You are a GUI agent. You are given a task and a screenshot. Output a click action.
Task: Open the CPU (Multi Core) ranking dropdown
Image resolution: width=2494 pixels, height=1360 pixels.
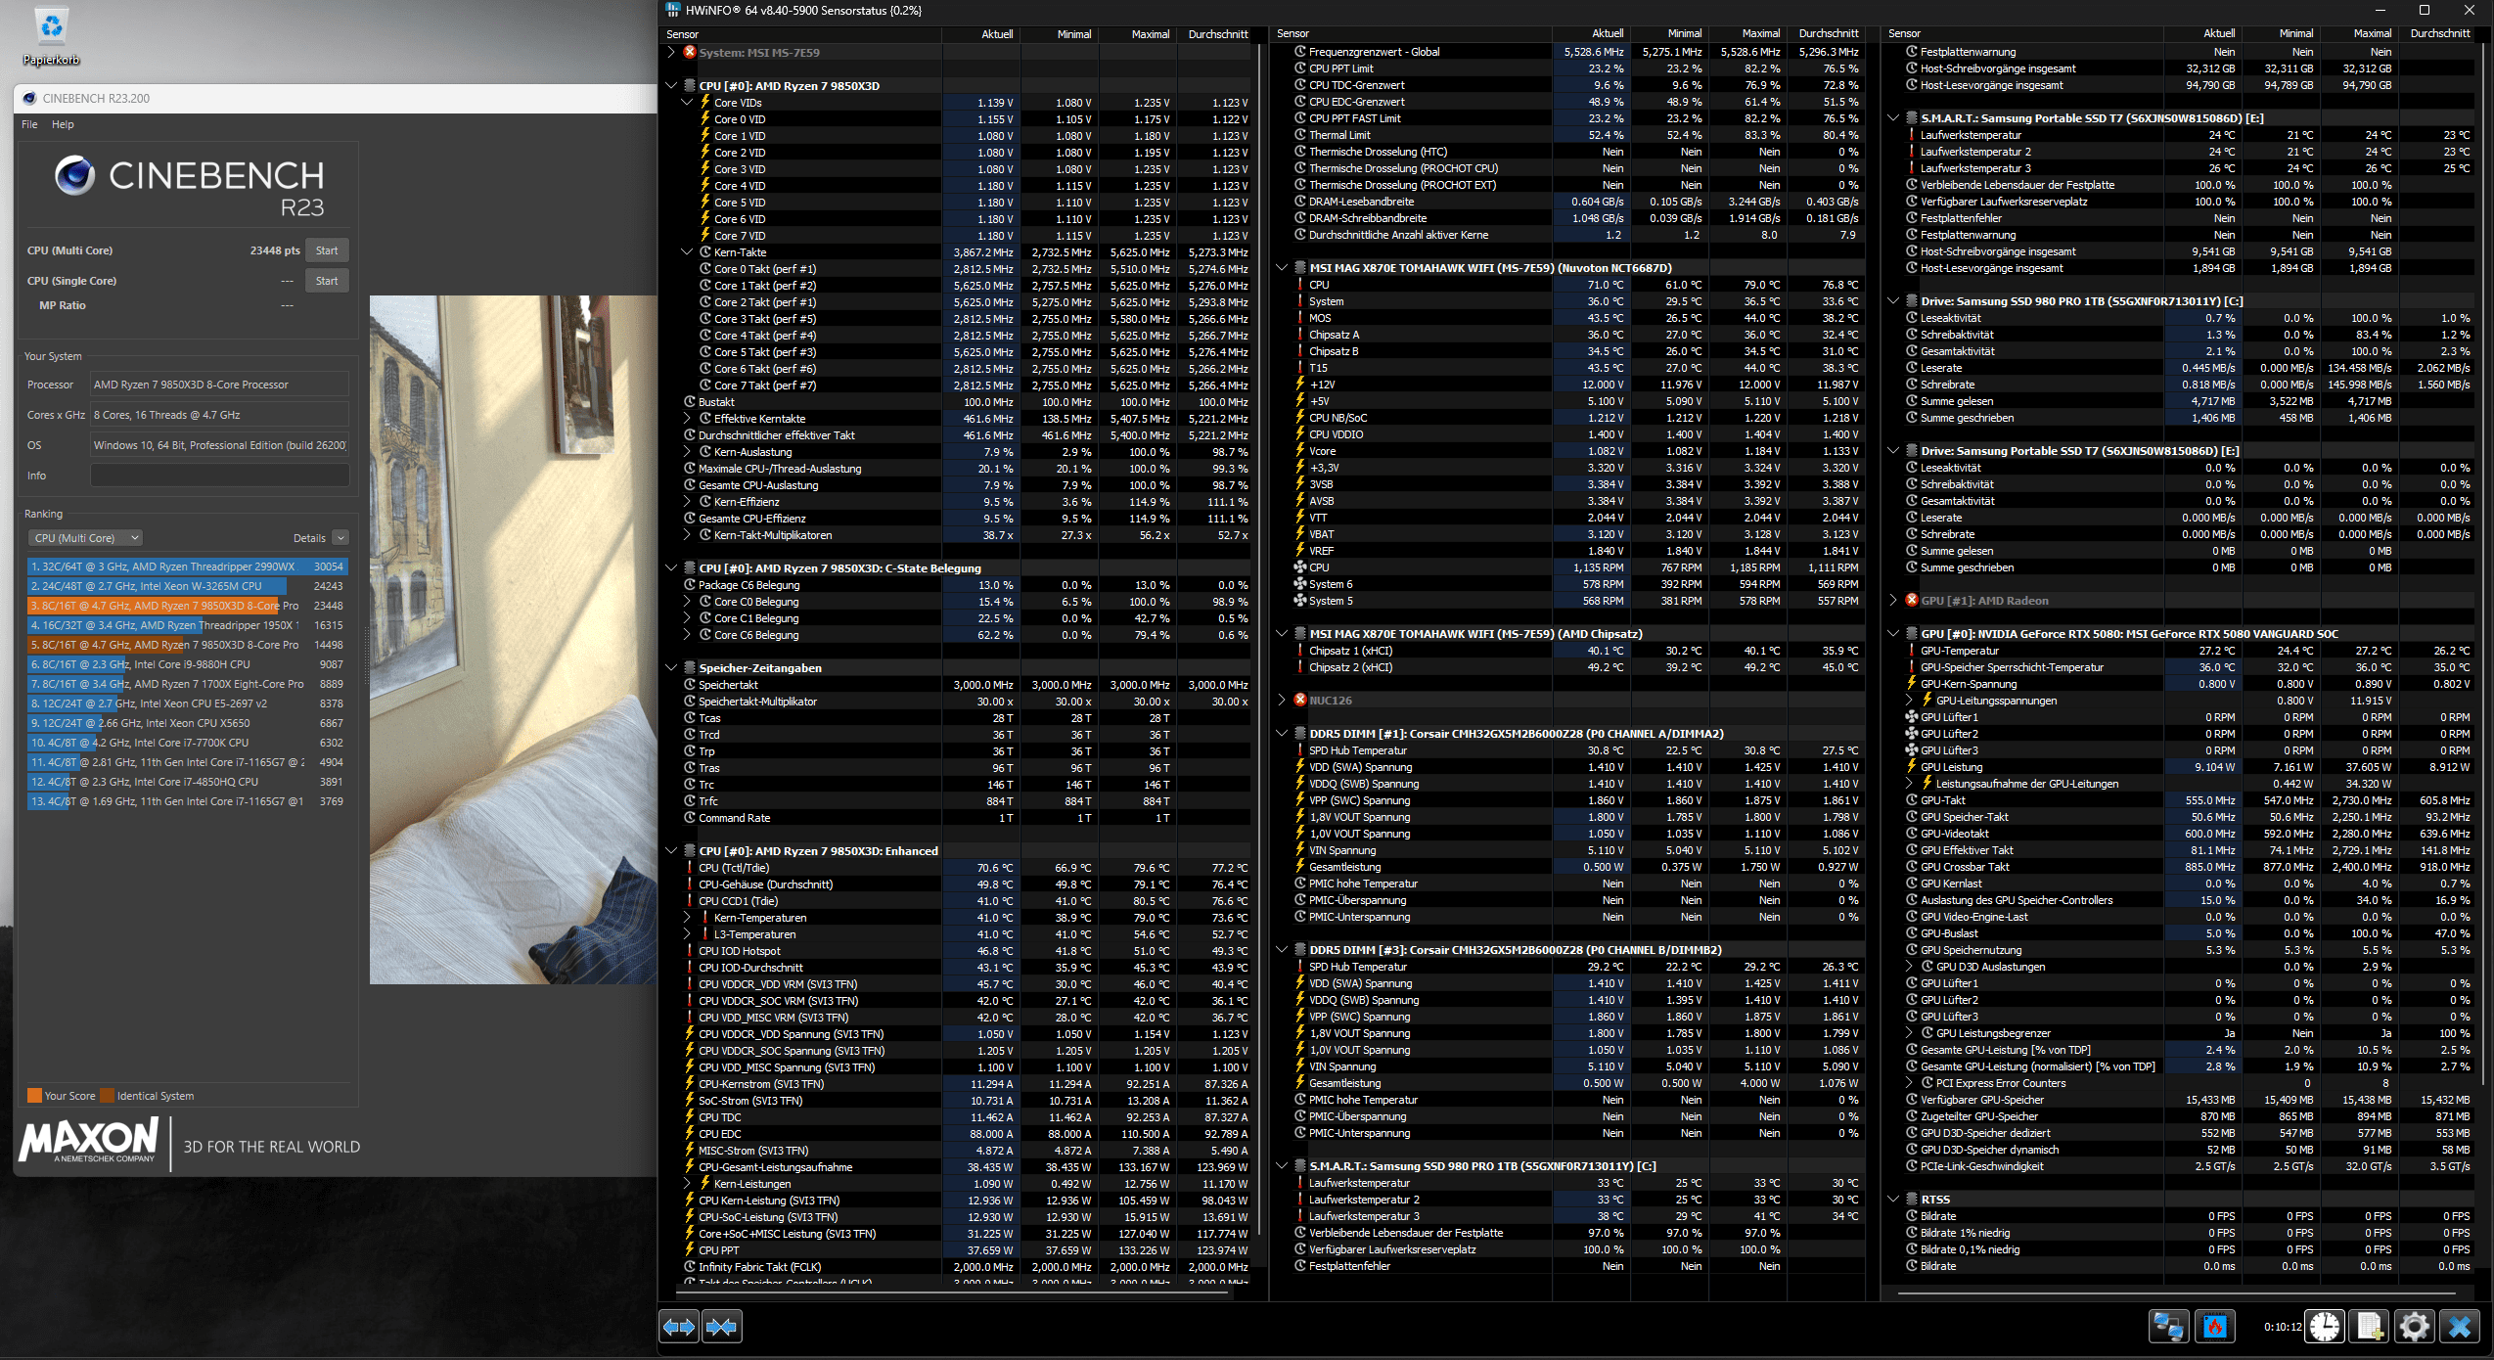[x=85, y=538]
